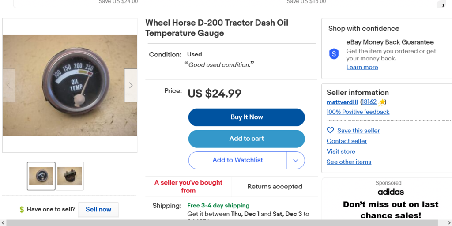Click Add to Watchlist button

point(237,160)
